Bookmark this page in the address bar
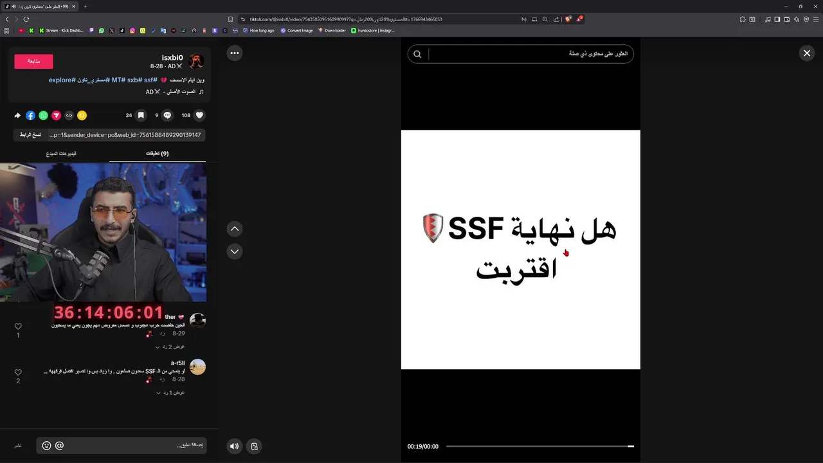The width and height of the screenshot is (823, 463). pos(230,19)
